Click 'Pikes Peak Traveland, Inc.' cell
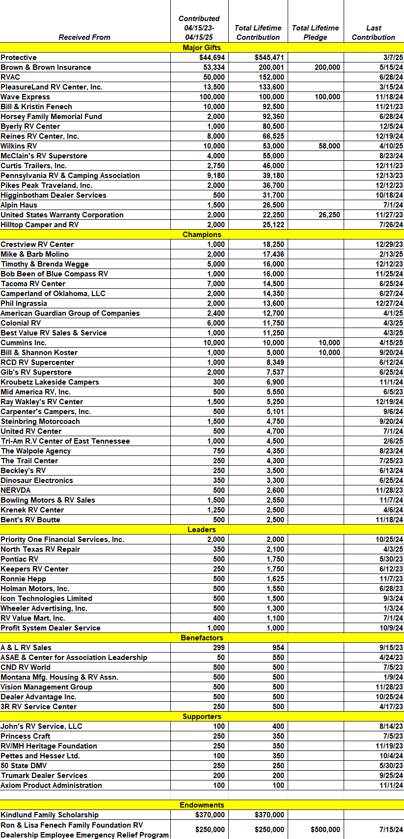The width and height of the screenshot is (404, 839). [46, 185]
